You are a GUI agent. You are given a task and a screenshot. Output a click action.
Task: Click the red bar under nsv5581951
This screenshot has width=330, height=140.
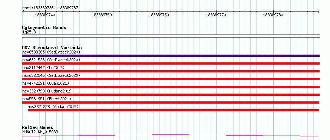coord(171,102)
